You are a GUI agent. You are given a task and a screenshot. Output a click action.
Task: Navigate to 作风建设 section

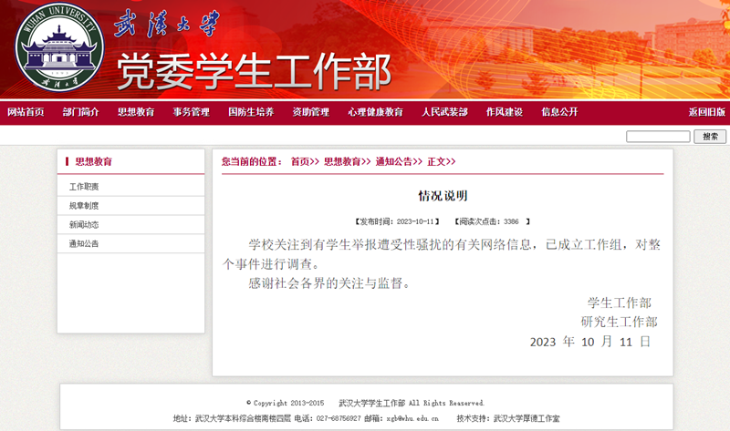504,112
